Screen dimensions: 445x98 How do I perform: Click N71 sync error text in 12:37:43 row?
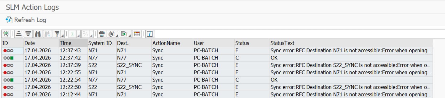point(351,50)
